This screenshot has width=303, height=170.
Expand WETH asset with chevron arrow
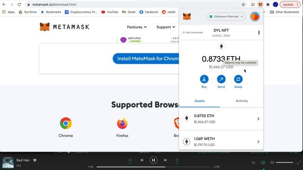pyautogui.click(x=258, y=142)
